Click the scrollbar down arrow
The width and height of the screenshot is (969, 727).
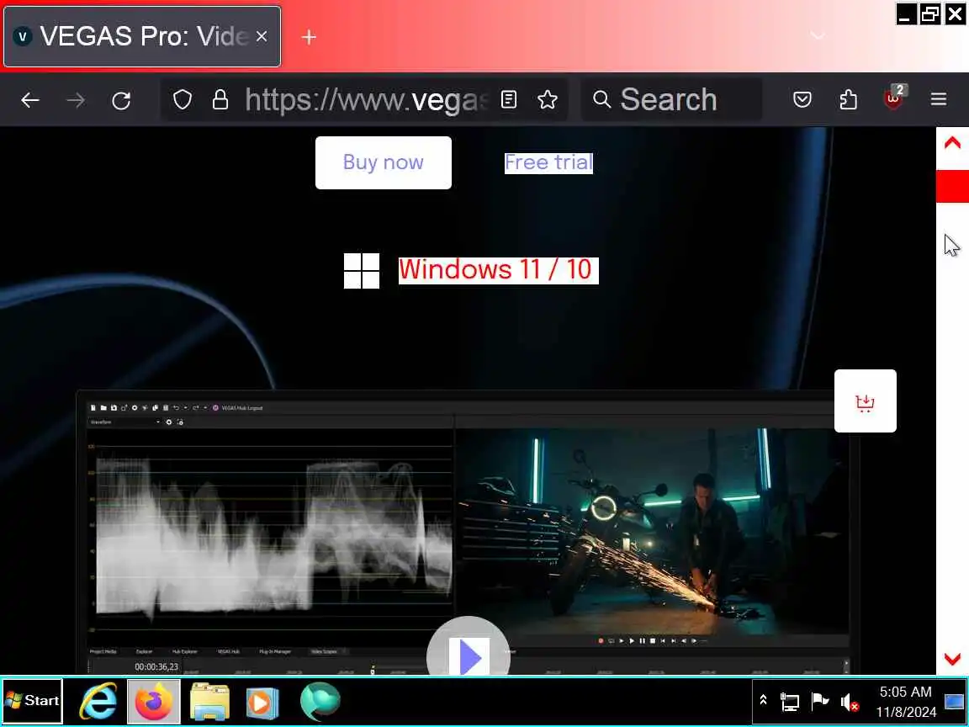pos(952,659)
